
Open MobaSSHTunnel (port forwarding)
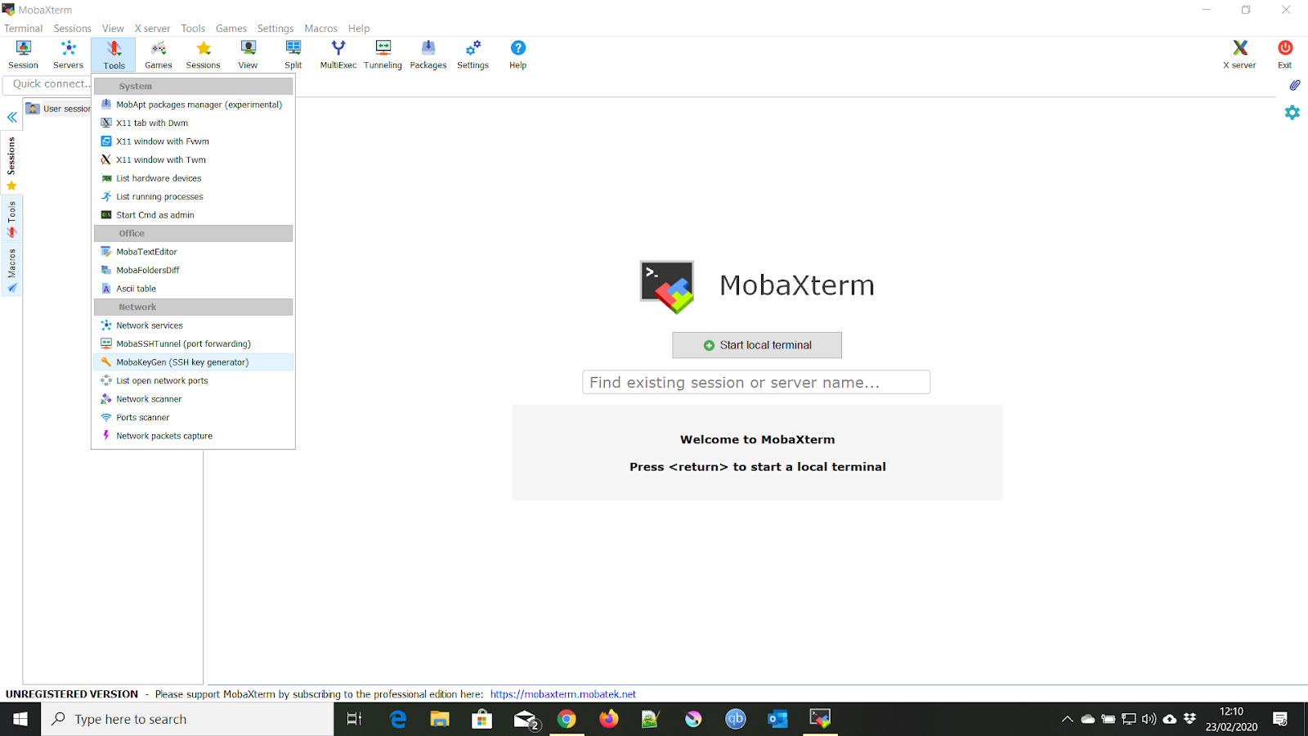[194, 343]
